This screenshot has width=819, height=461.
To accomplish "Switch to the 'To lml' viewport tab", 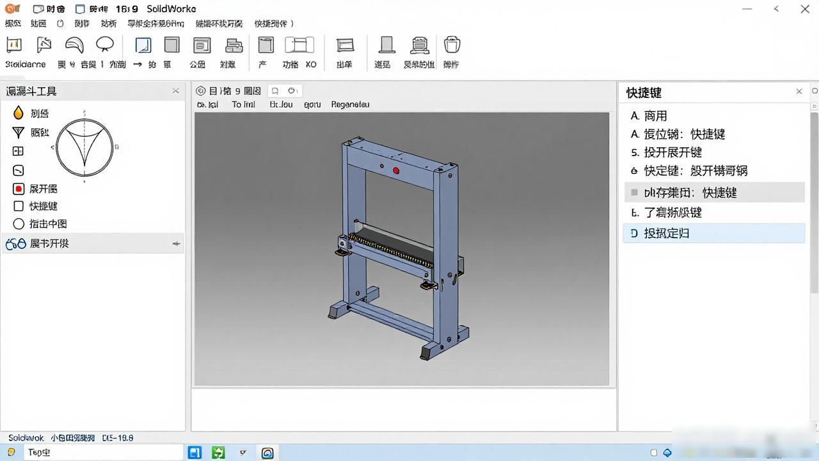I will coord(243,104).
